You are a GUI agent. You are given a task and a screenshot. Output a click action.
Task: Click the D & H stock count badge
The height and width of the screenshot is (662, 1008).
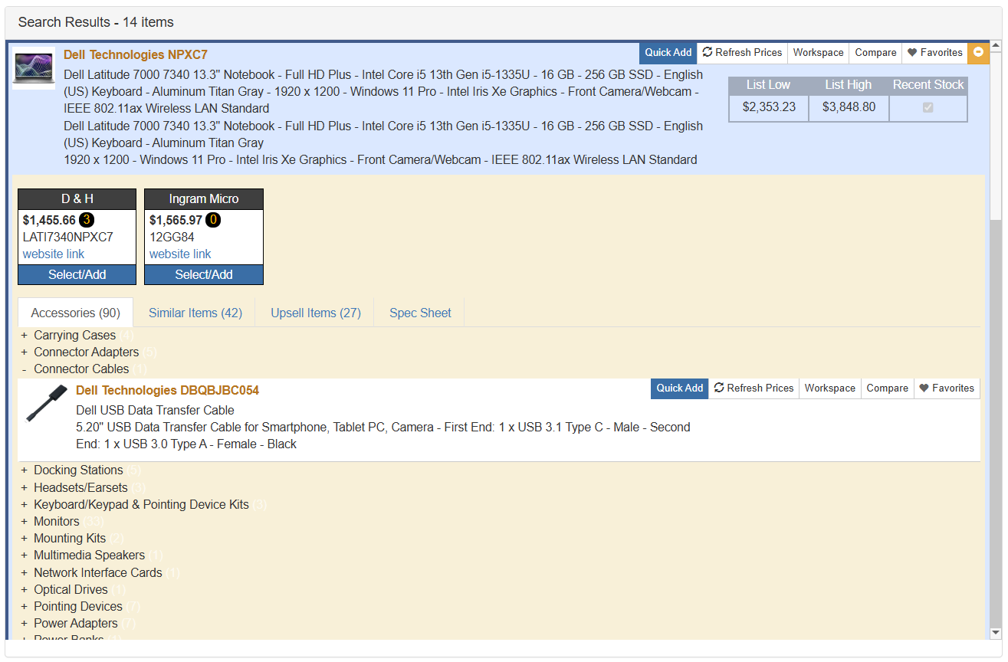[x=87, y=221]
